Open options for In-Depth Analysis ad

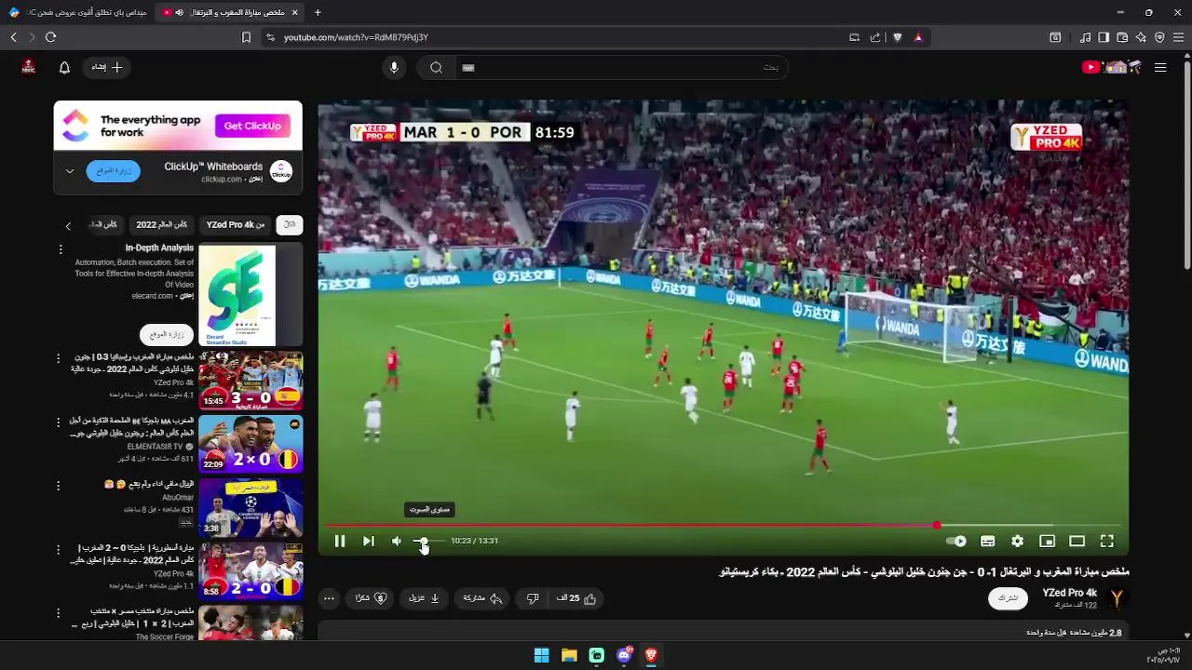click(61, 249)
